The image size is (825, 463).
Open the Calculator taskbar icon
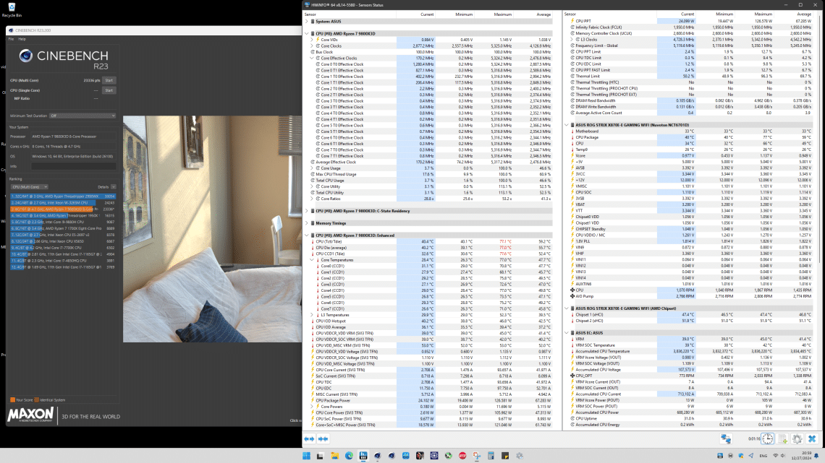(x=491, y=456)
